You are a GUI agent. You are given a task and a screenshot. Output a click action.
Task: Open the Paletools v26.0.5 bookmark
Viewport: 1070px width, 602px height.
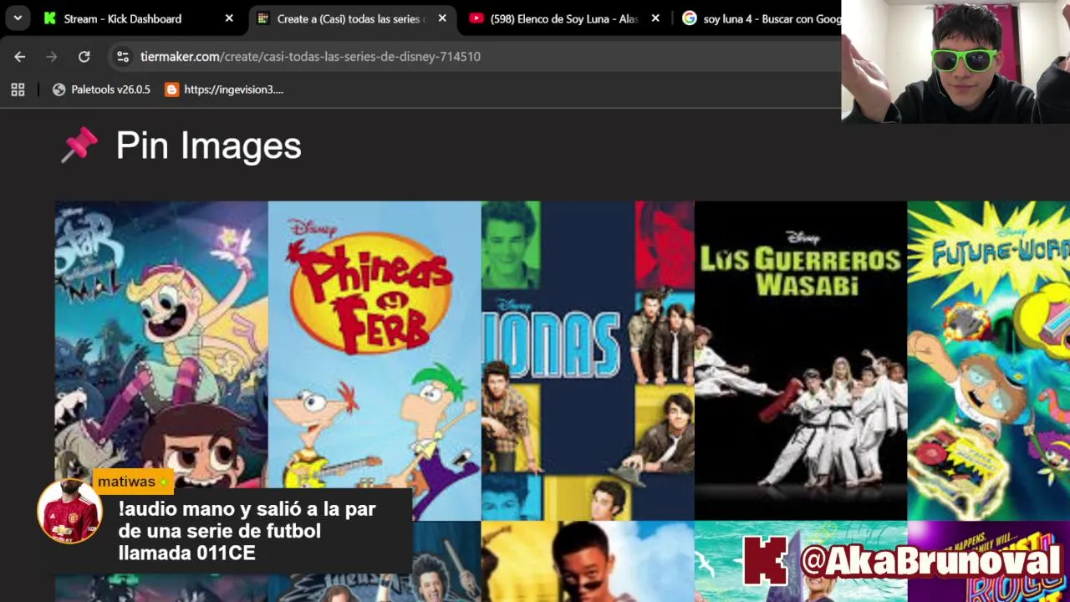click(101, 89)
